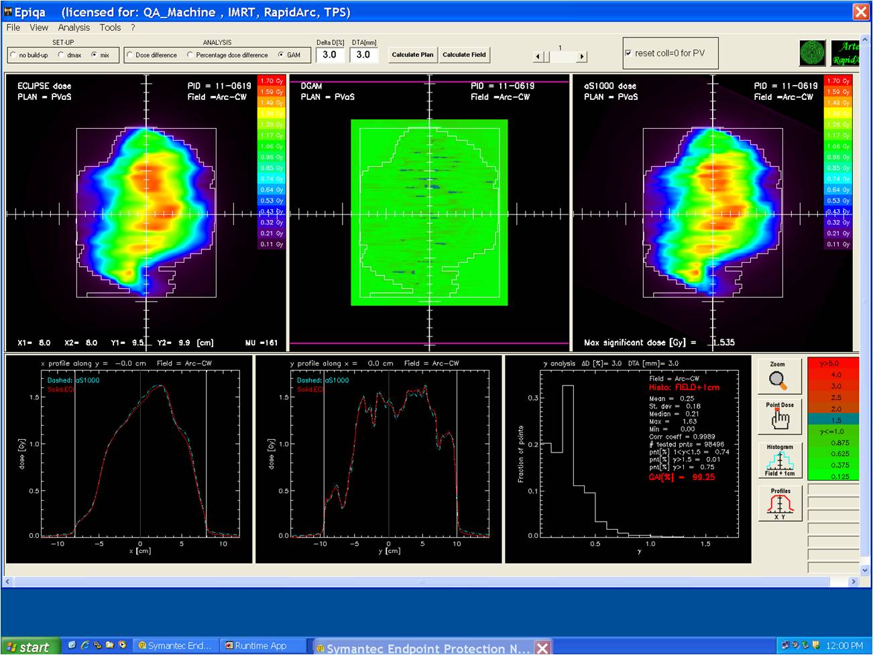Choose 'Percentage dose difference' analysis mode
Image resolution: width=873 pixels, height=655 pixels.
(x=190, y=55)
